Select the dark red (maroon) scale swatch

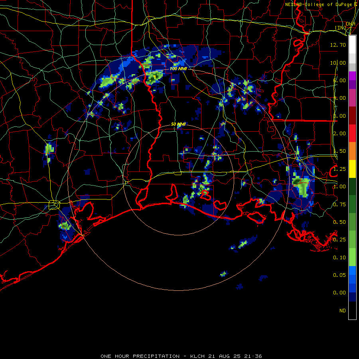pyautogui.click(x=352, y=116)
